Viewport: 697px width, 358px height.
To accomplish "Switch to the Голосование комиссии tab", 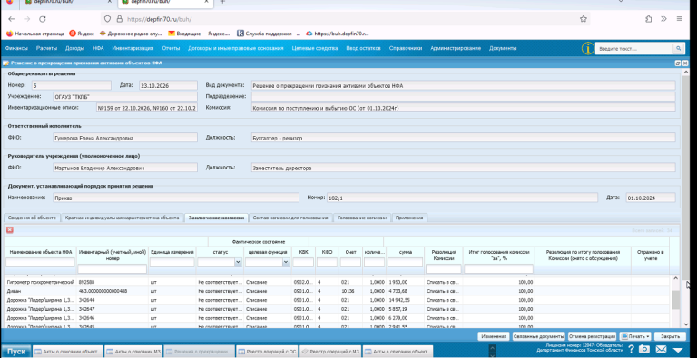I will [362, 218].
